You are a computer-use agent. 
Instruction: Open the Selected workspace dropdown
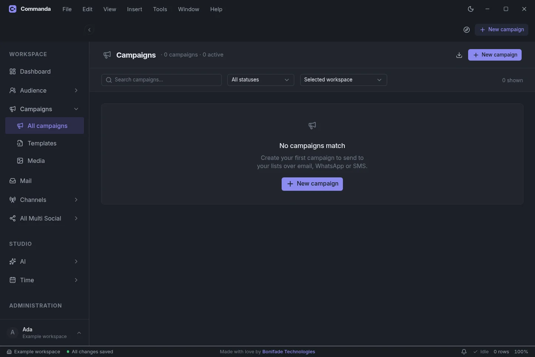[x=344, y=80]
